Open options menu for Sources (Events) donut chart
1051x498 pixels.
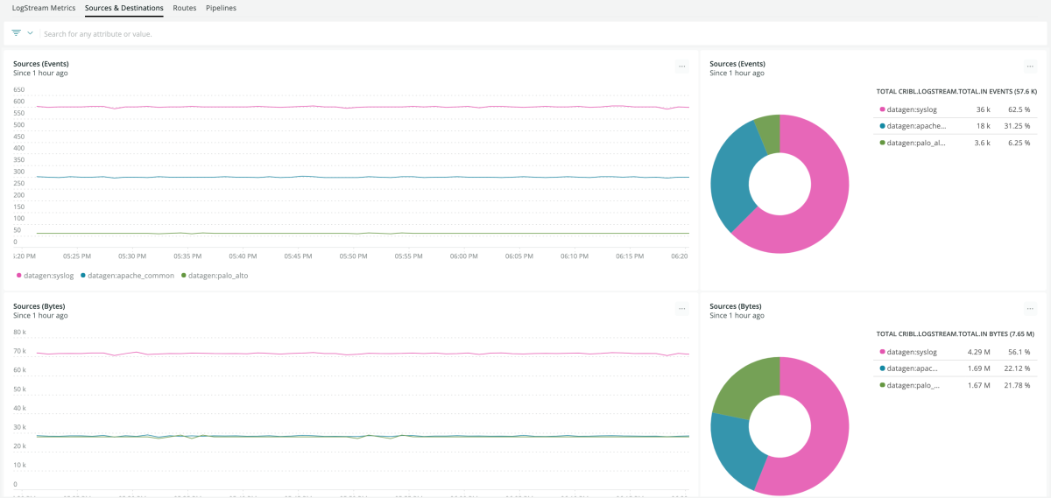tap(1030, 67)
